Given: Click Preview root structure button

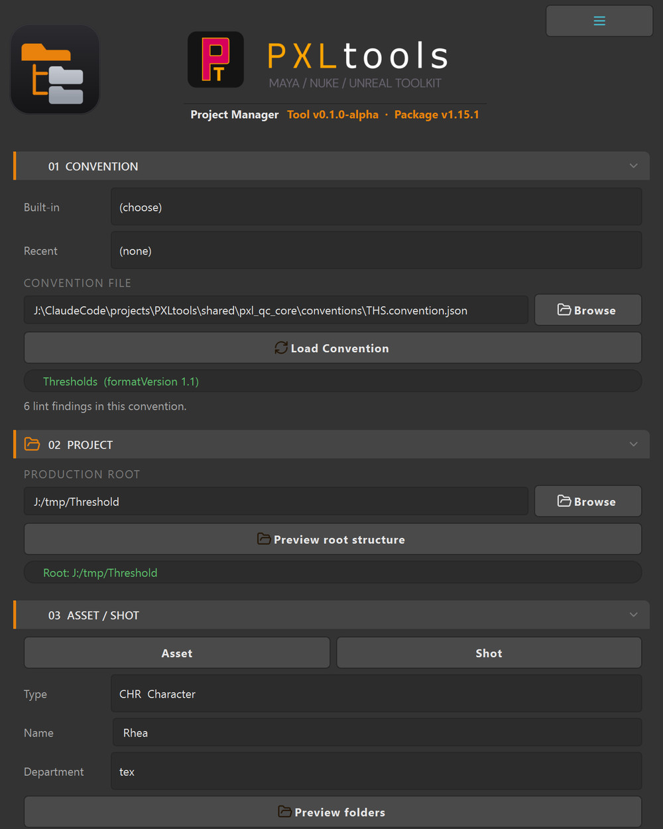Looking at the screenshot, I should click(x=332, y=539).
